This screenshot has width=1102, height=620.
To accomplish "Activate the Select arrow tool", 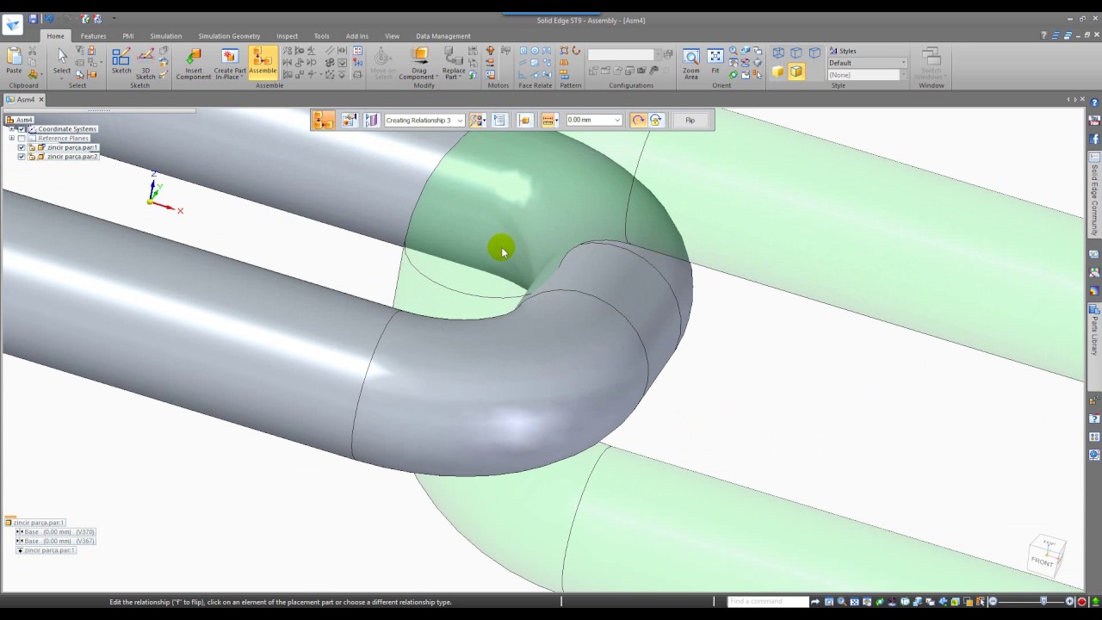I will pyautogui.click(x=62, y=57).
